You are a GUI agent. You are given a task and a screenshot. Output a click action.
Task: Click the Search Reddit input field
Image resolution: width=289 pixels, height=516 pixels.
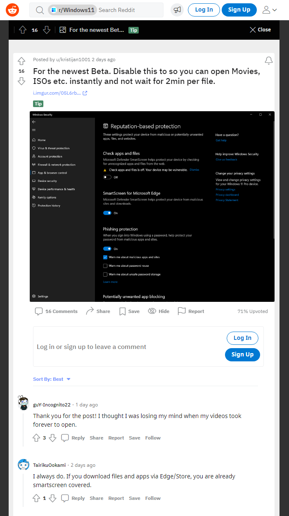click(x=128, y=10)
